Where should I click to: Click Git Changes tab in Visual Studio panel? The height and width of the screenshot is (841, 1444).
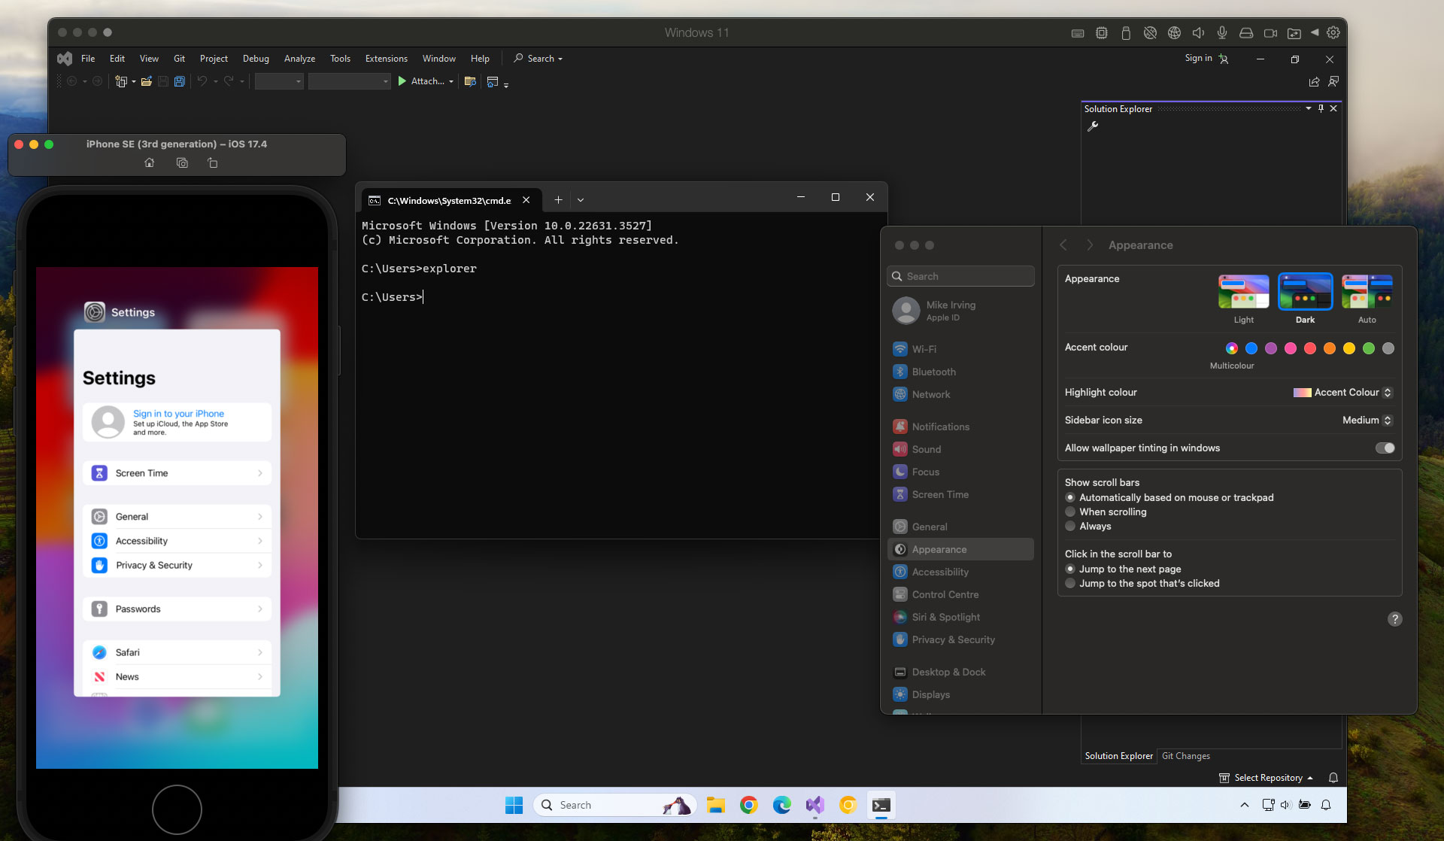pos(1184,756)
